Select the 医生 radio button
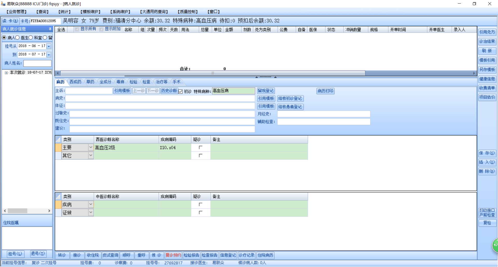Image resolution: width=498 pixels, height=267 pixels. coord(18,38)
